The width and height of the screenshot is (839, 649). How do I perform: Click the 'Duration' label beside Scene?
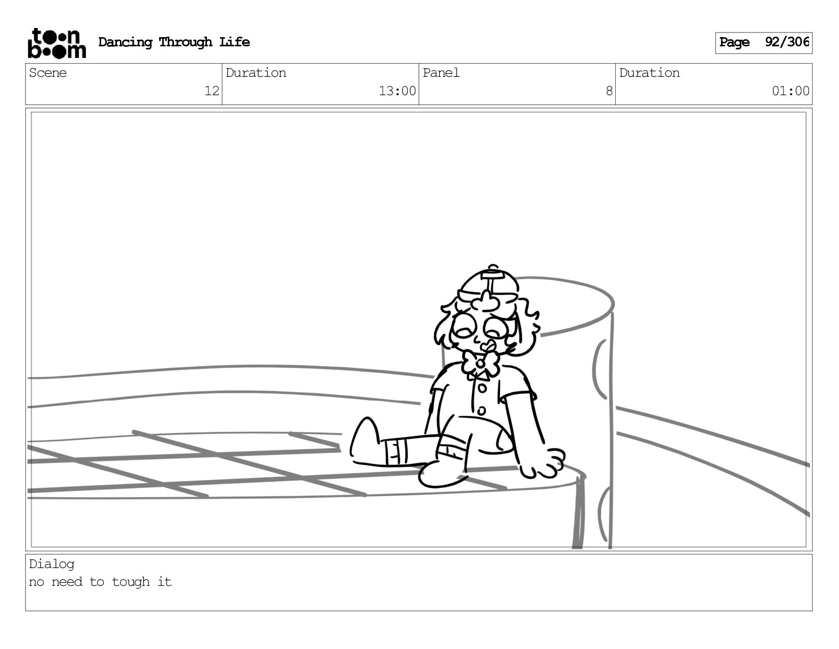click(256, 73)
